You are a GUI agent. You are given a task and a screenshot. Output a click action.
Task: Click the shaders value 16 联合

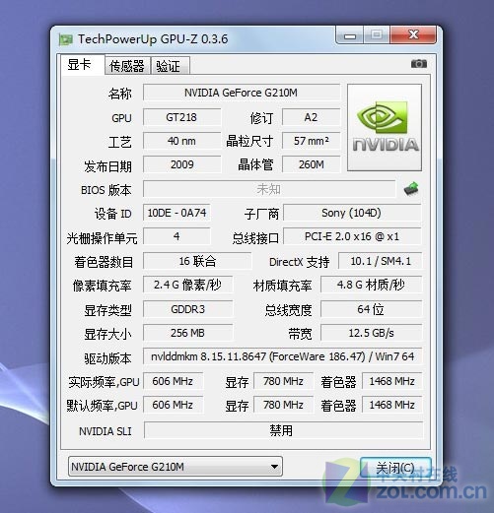tap(197, 261)
